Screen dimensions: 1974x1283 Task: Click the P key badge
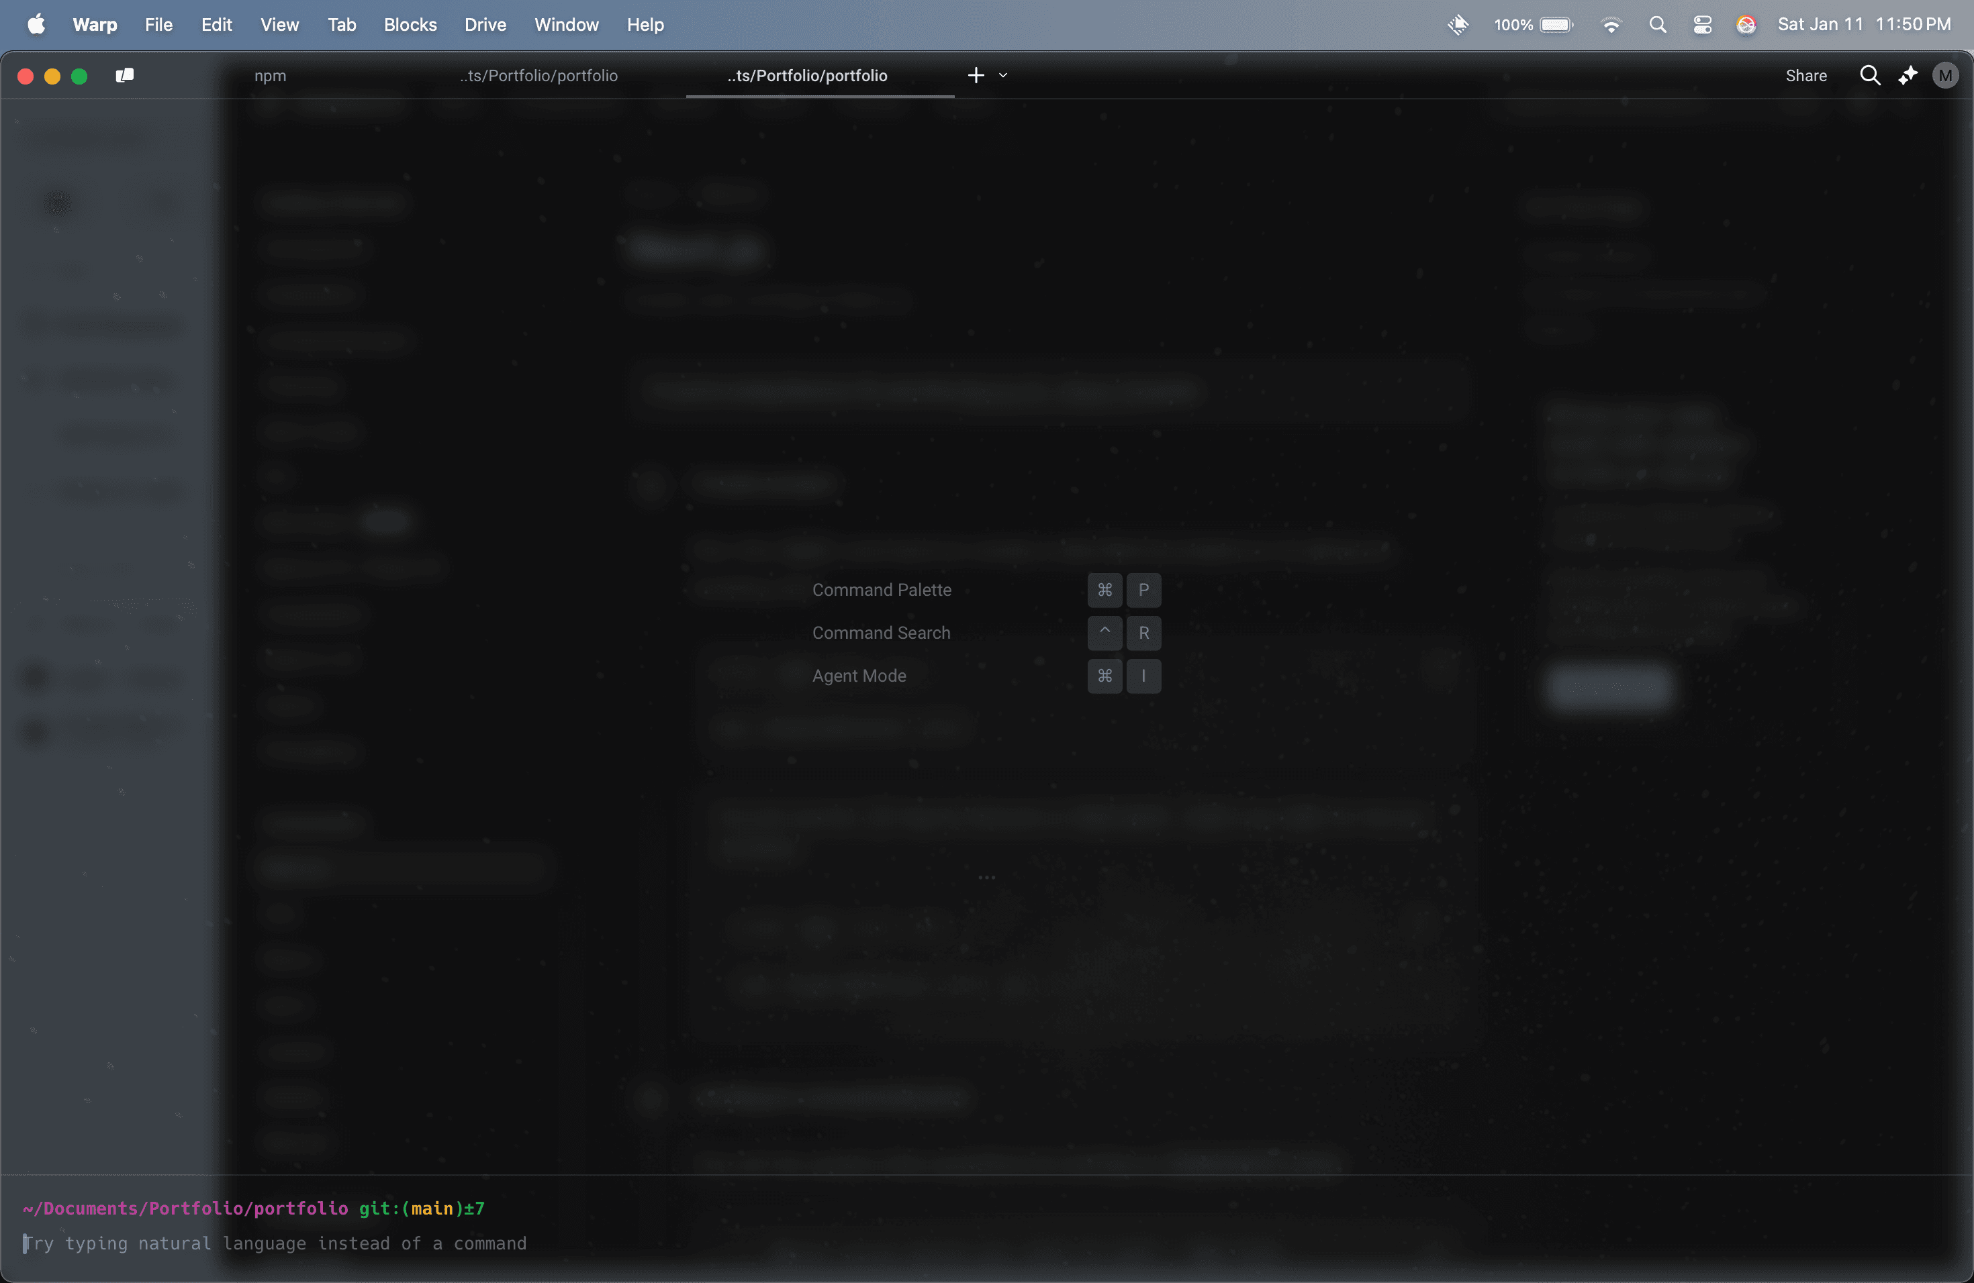1143,590
